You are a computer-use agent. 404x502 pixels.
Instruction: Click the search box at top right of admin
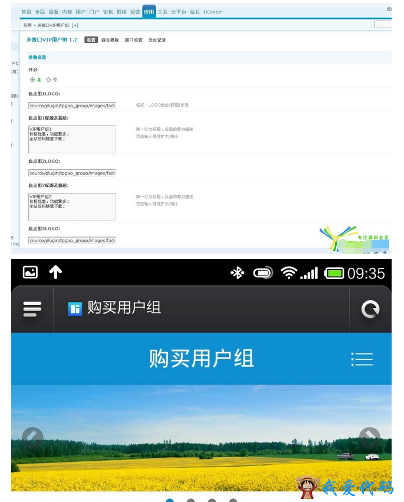pyautogui.click(x=383, y=24)
